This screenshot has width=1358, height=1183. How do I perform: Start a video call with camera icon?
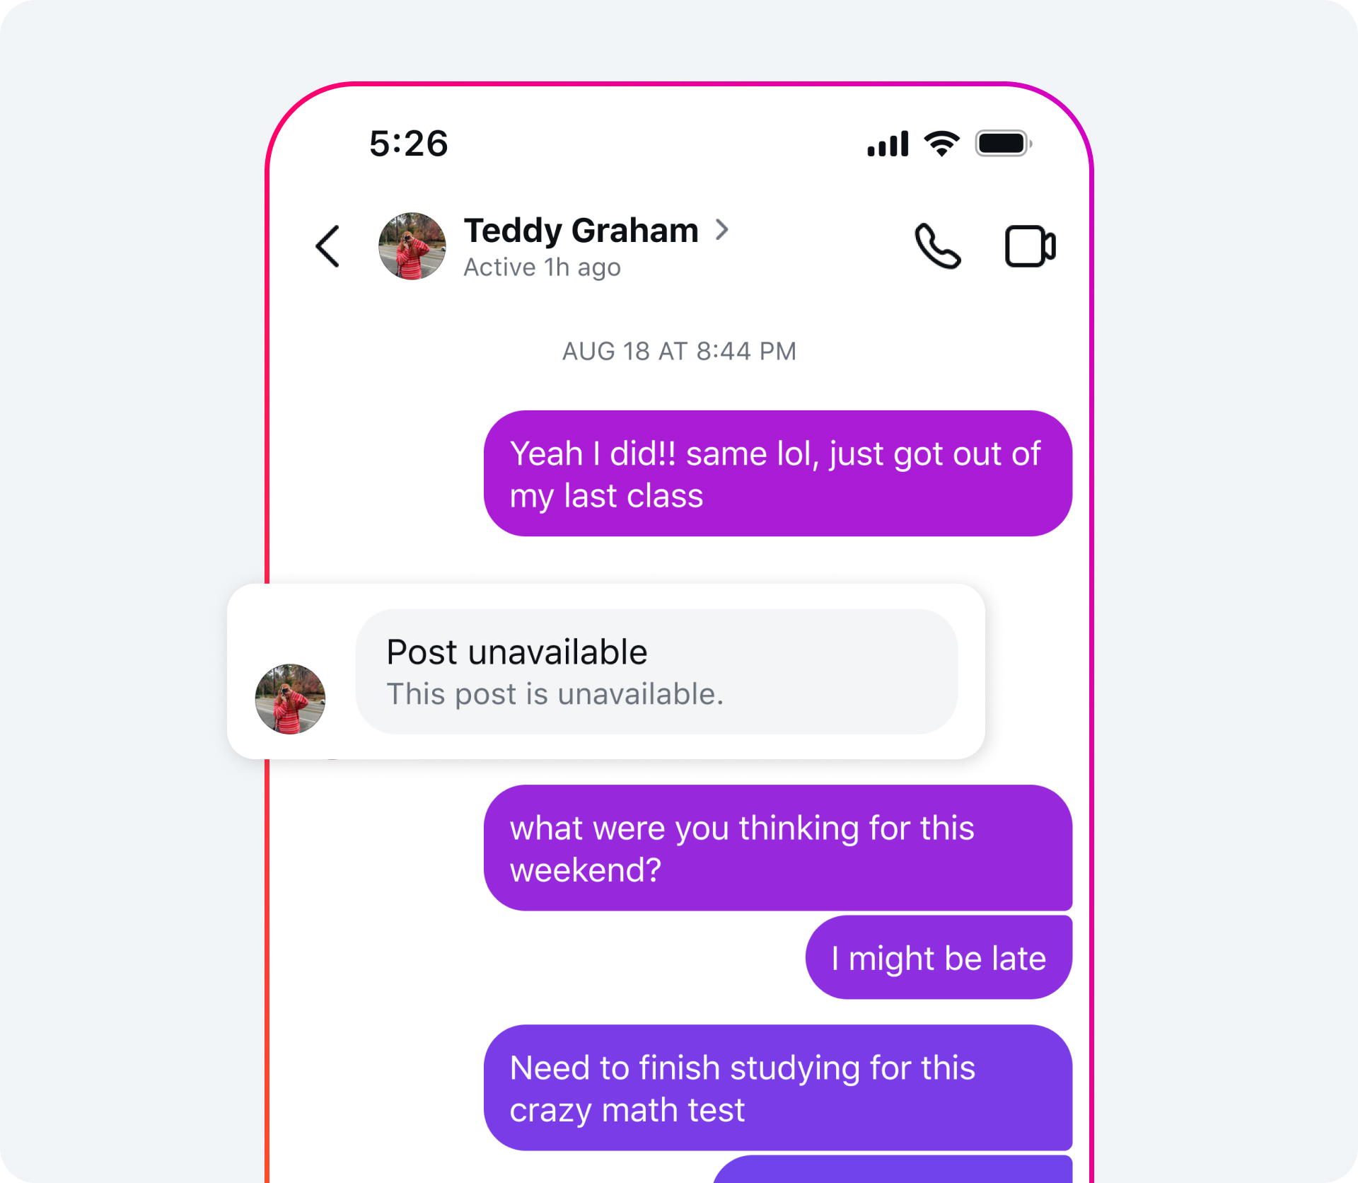click(1030, 246)
